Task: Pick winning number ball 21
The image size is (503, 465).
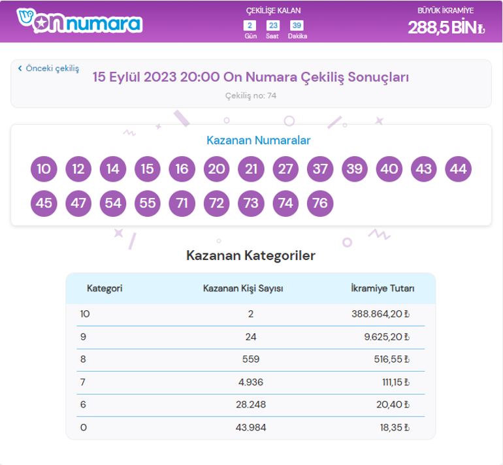Action: tap(252, 169)
